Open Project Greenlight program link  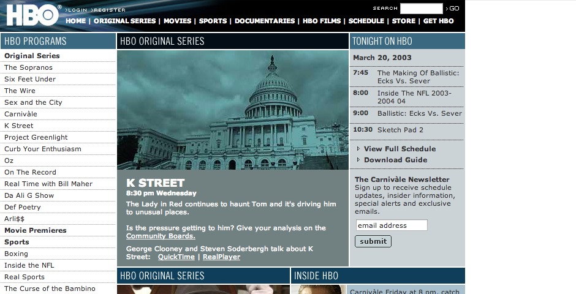point(36,137)
